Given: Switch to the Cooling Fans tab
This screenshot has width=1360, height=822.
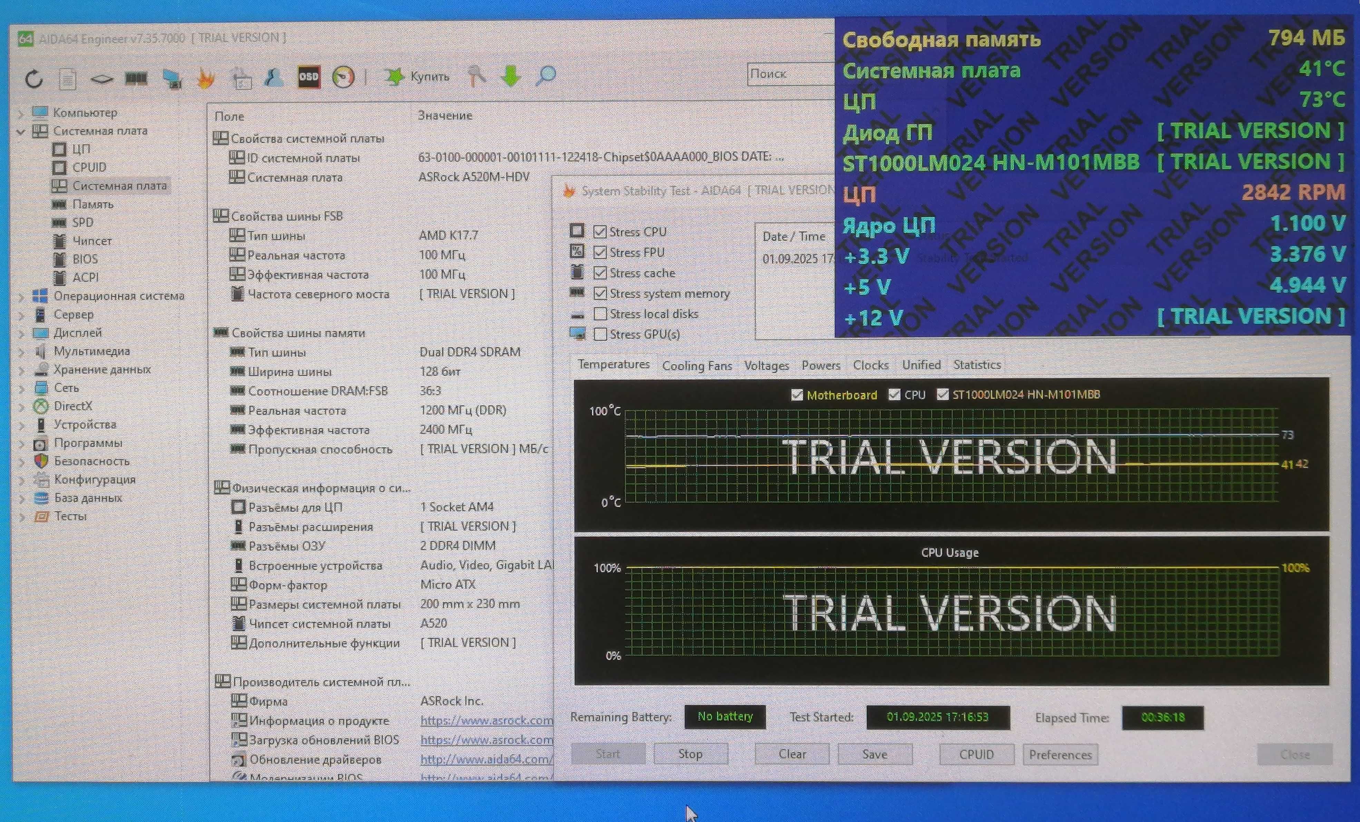Looking at the screenshot, I should point(697,366).
